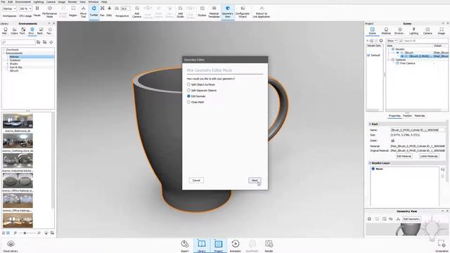The width and height of the screenshot is (450, 253).
Task: Open the Position sub-tab
Action: point(407,115)
